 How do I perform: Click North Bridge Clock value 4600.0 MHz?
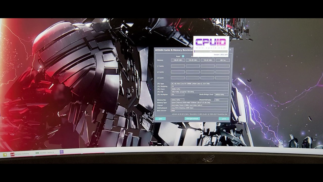click(221, 95)
